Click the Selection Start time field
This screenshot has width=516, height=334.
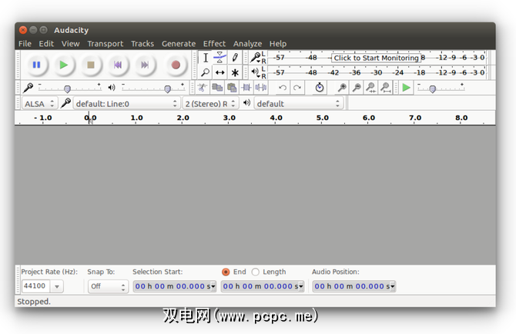click(173, 286)
